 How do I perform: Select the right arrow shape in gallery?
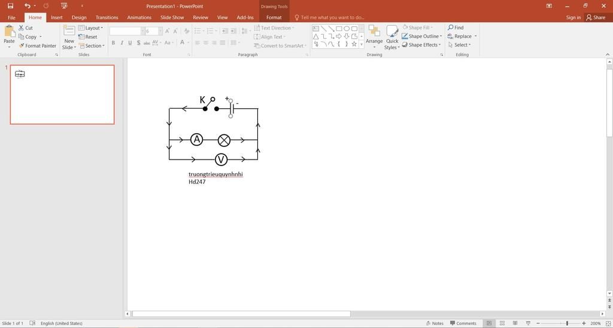(x=339, y=36)
